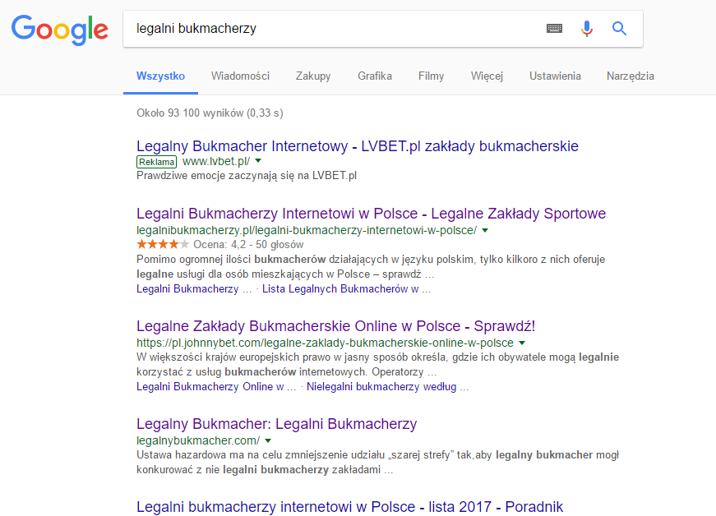Open 'Legalny Bukmacher: Legalni Bukmacherzy' result

[277, 424]
